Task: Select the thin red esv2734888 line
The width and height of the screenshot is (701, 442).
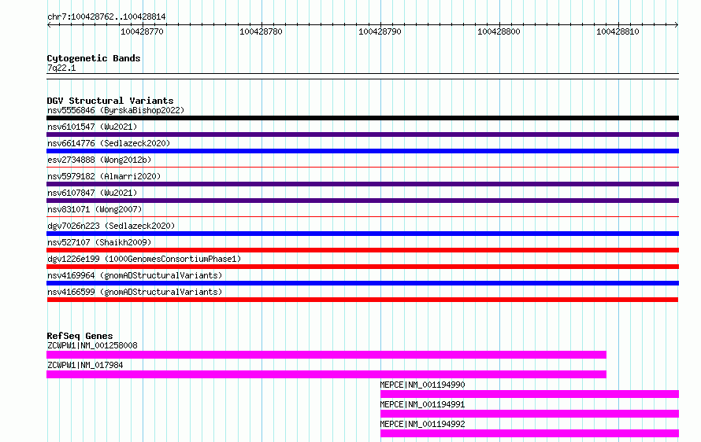Action: click(x=362, y=168)
